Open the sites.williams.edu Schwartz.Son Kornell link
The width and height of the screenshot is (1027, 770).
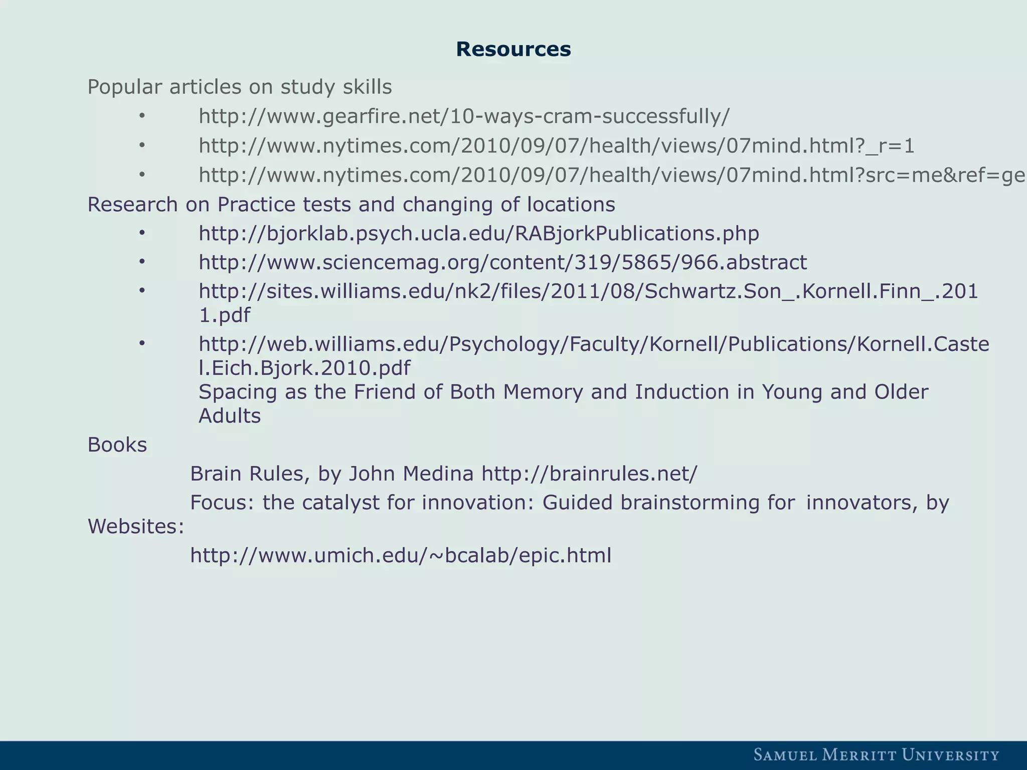588,303
